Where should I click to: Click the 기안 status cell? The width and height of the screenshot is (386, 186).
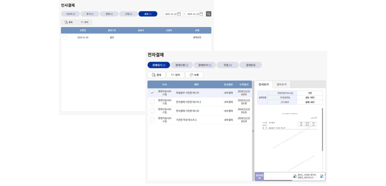click(x=309, y=93)
